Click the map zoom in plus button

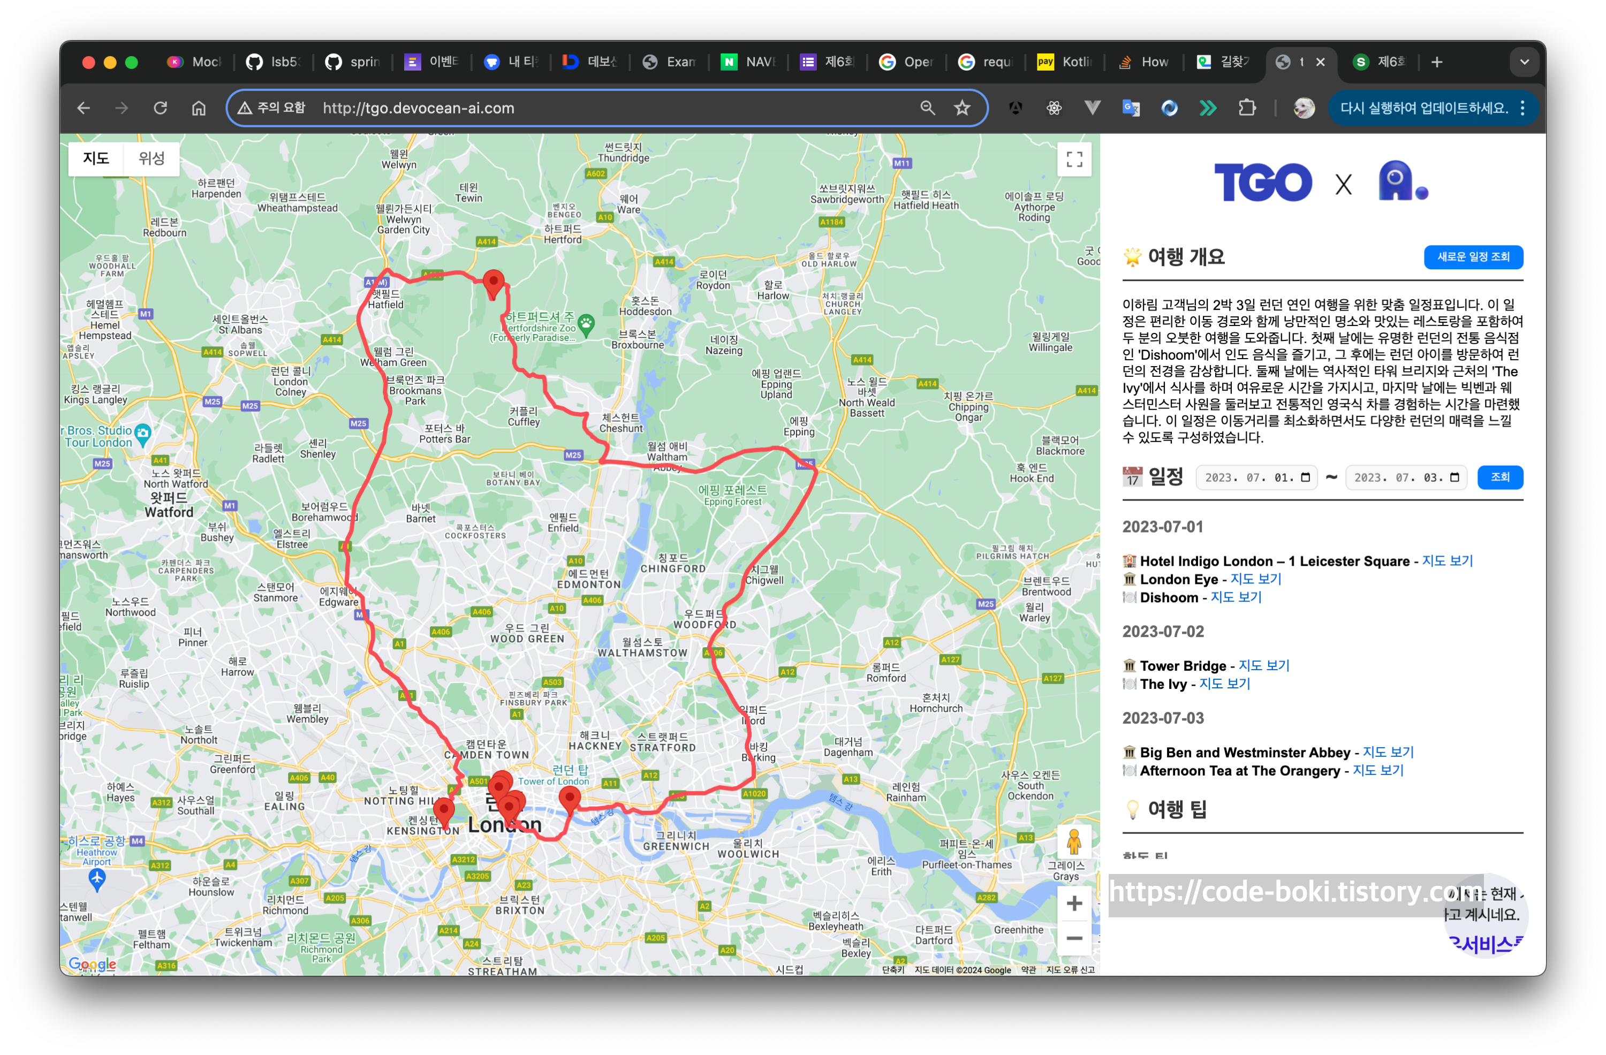click(x=1073, y=903)
